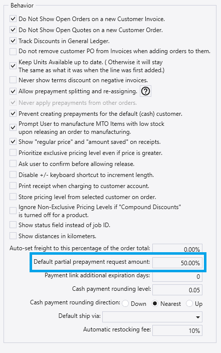
Task: Click the Automatic restocking fee field
Action: pos(177,330)
